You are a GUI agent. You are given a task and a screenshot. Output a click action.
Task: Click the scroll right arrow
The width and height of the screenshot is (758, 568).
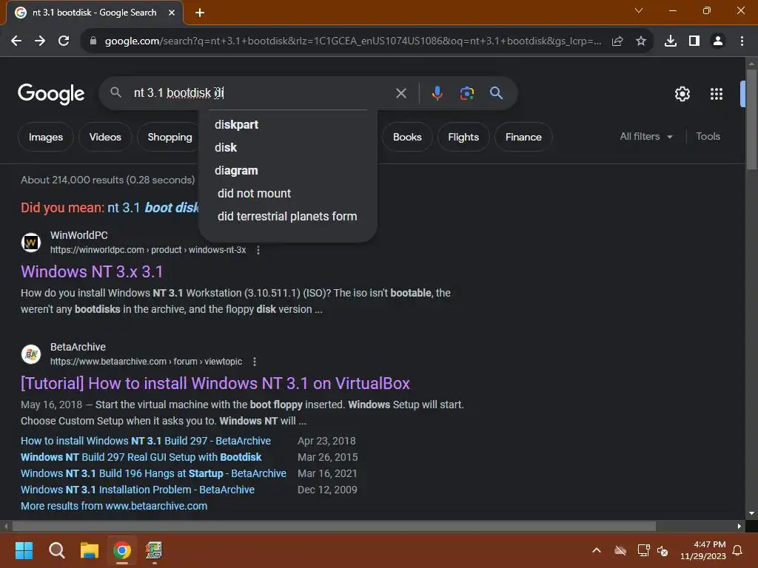(739, 526)
